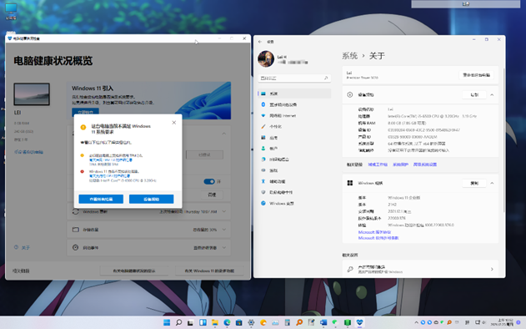This screenshot has height=329, width=526.
Task: Open File Explorer from taskbar
Action: pyautogui.click(x=215, y=322)
